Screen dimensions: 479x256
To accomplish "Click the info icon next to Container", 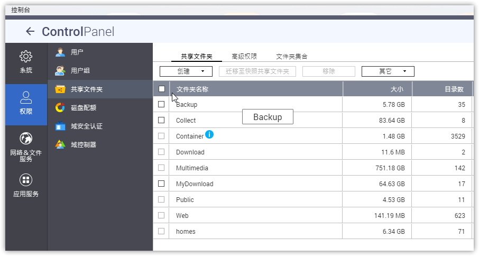I will coord(209,135).
